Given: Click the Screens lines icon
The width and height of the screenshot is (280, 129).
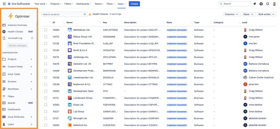Looking at the screenshot, I should pyautogui.click(x=4, y=82).
